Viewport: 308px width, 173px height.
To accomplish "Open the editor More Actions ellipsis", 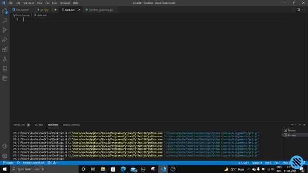I will point(304,10).
